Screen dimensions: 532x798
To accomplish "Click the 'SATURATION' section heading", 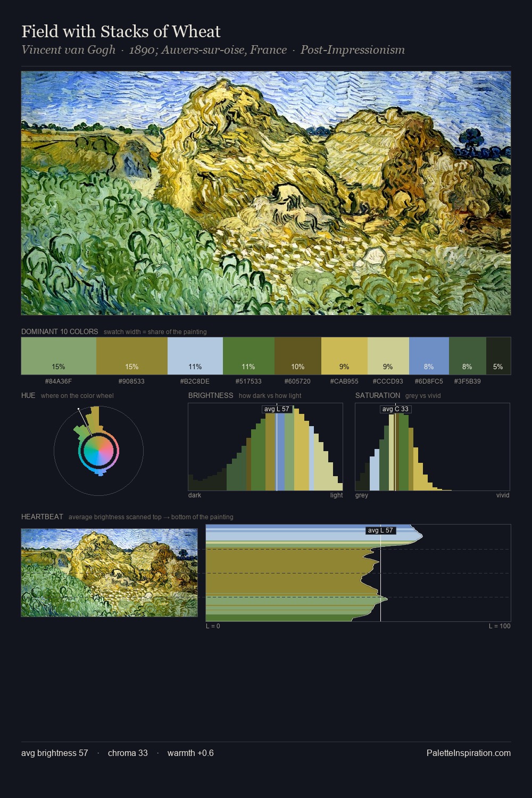I will coord(378,395).
